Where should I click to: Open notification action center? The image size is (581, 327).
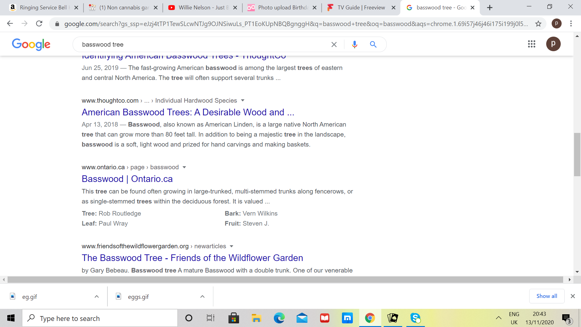point(566,318)
